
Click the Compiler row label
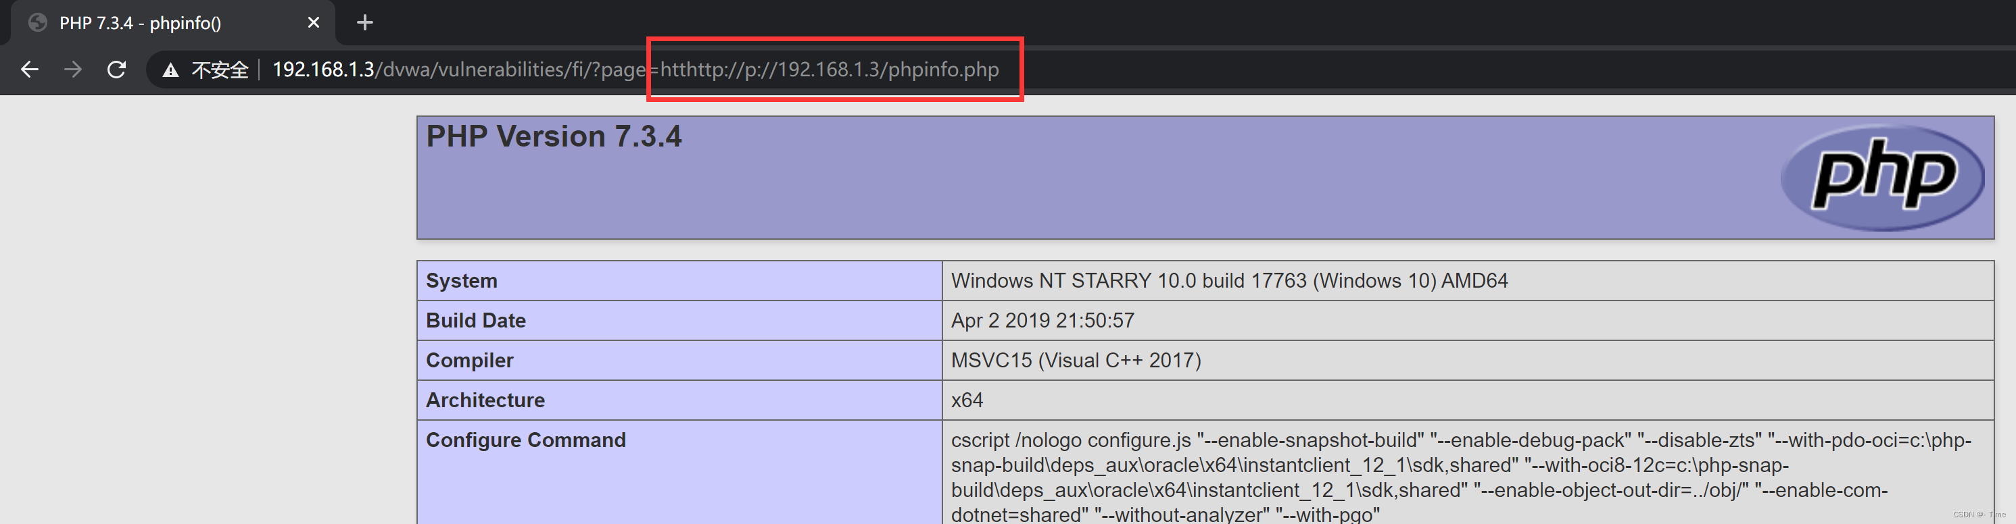(470, 361)
